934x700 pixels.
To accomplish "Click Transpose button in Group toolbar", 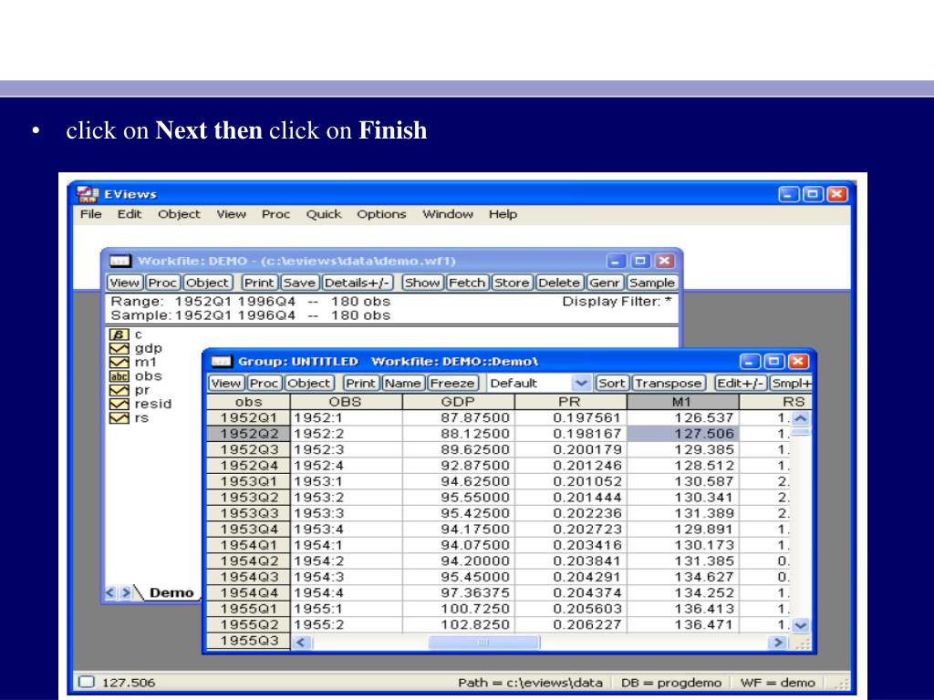I will tap(668, 384).
